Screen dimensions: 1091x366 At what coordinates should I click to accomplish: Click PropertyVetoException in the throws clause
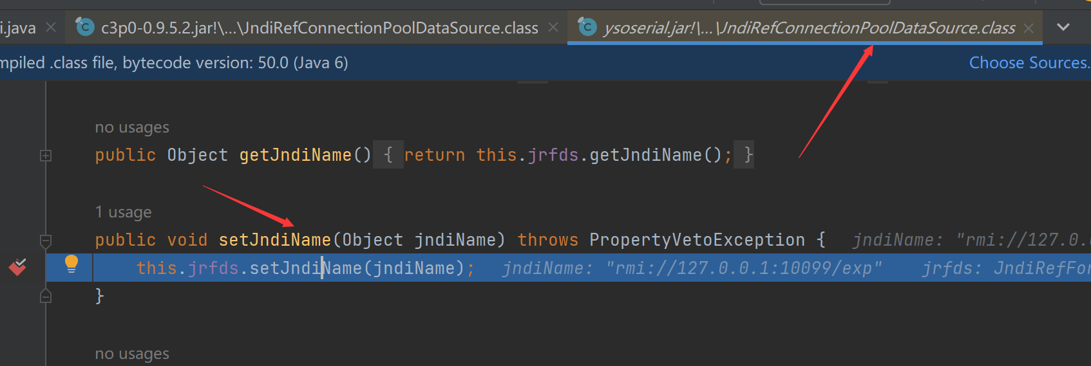pyautogui.click(x=697, y=240)
